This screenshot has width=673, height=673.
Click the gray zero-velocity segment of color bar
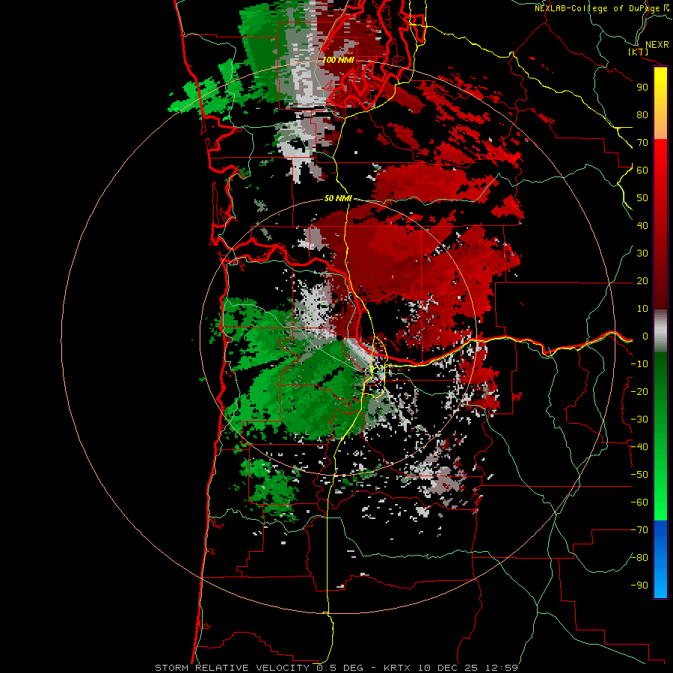660,331
